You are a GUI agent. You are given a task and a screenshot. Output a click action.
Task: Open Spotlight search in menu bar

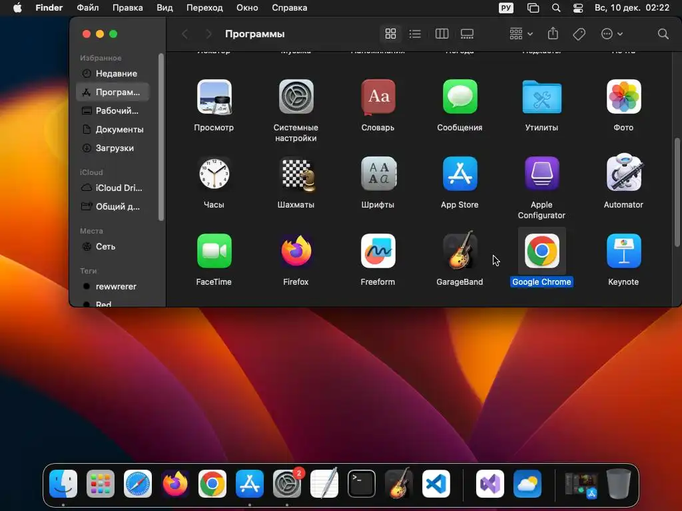[x=556, y=8]
